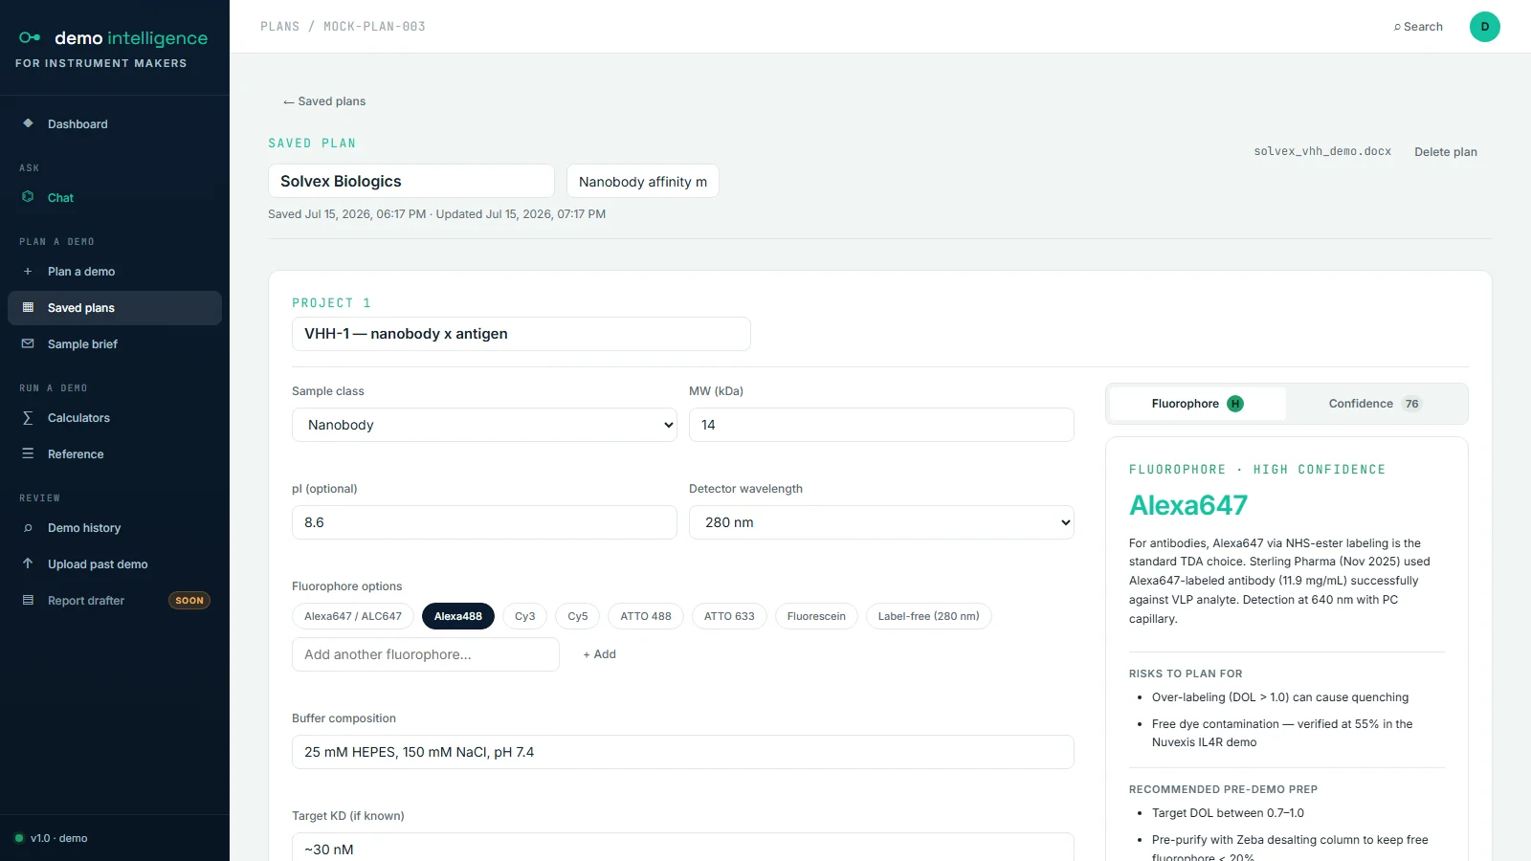The image size is (1531, 861).
Task: Open the user avatar D
Action: pyautogui.click(x=1485, y=27)
